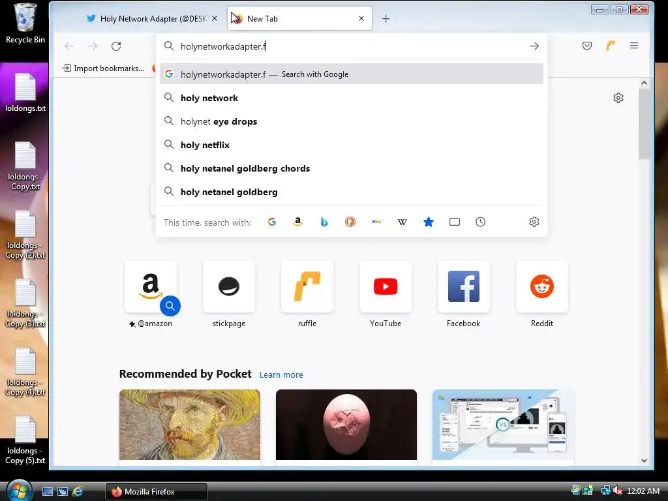
Task: Open the Save to Pocket button
Action: [587, 46]
